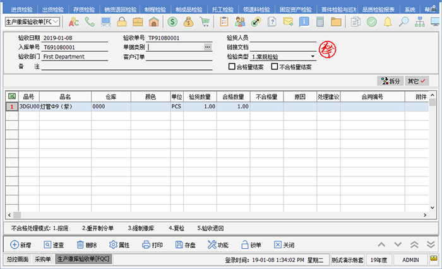Click the shopping cart toolbar icon
Image resolution: width=442 pixels, height=269 pixels.
(205, 22)
